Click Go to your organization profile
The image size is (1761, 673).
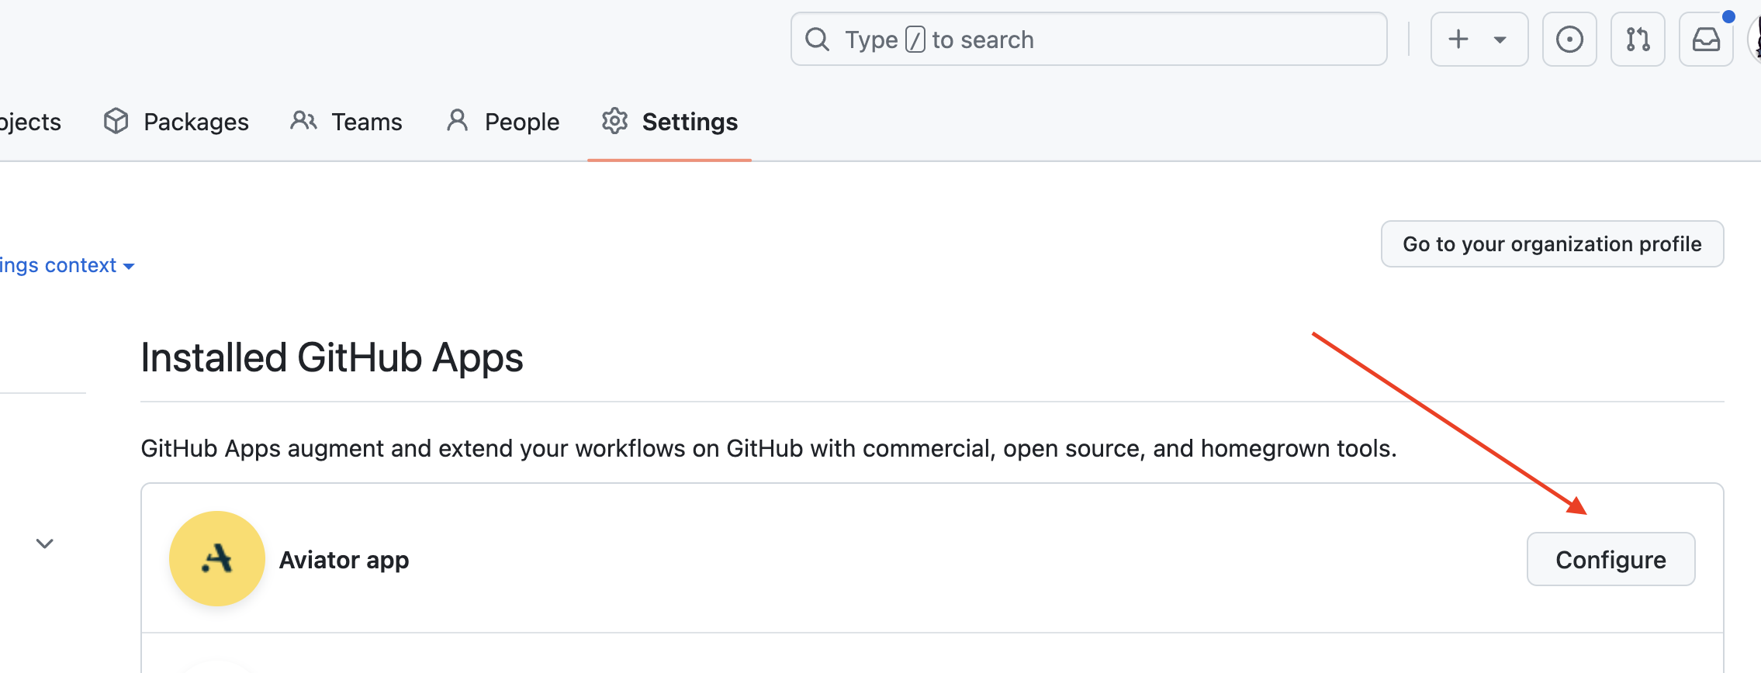(1552, 244)
